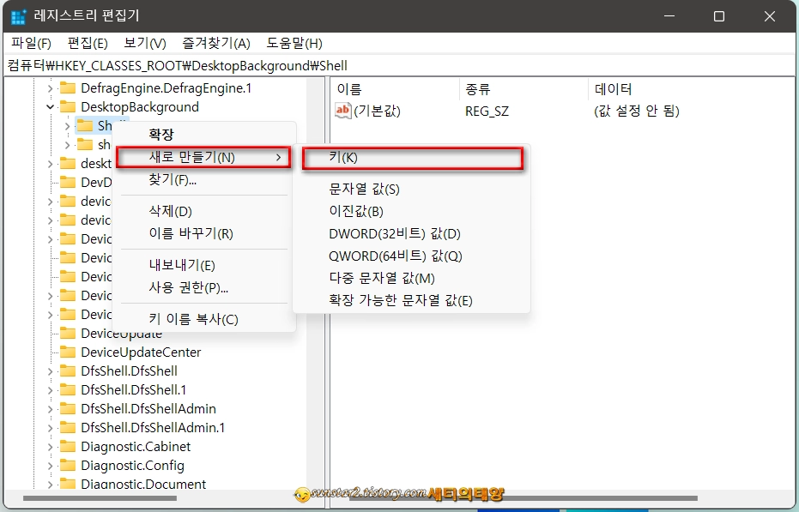Expand the Diagnostic.Config node arrow
Viewport: 799px width, 512px height.
tap(50, 465)
